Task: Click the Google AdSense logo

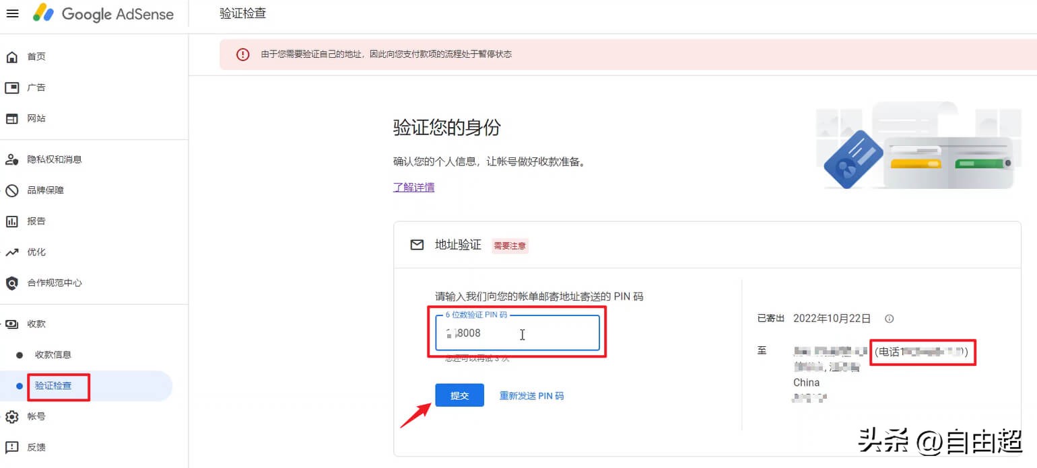Action: pyautogui.click(x=102, y=13)
